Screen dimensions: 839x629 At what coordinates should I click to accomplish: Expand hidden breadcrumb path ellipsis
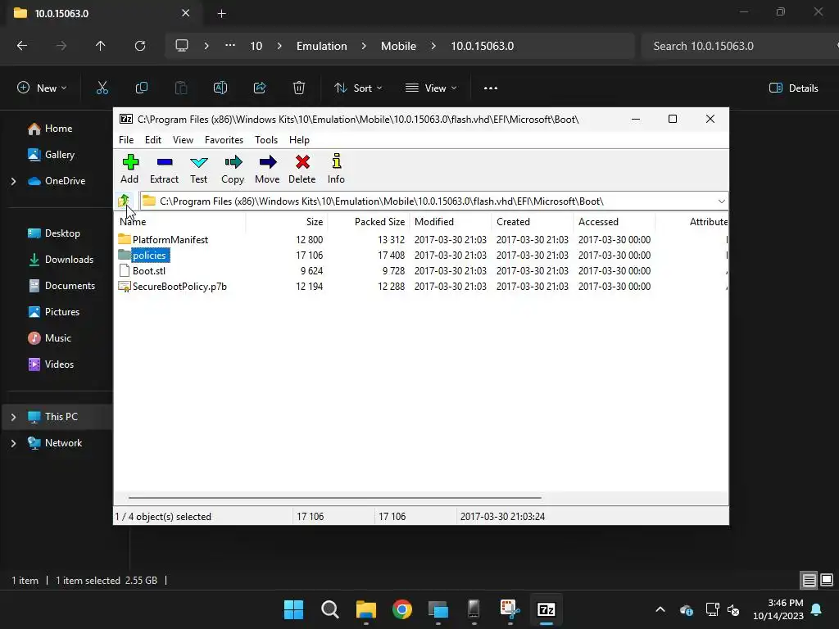[x=230, y=46]
